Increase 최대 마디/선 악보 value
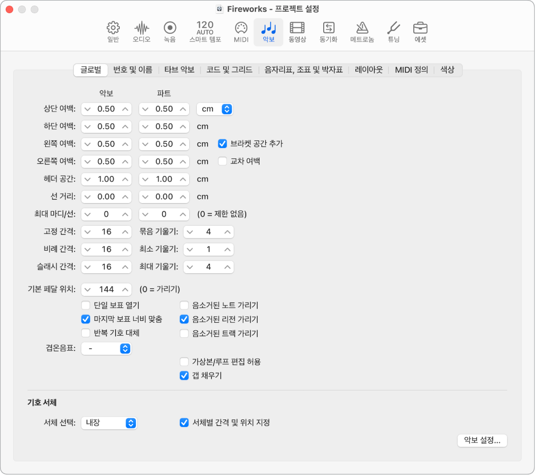The image size is (536, 475). [125, 214]
